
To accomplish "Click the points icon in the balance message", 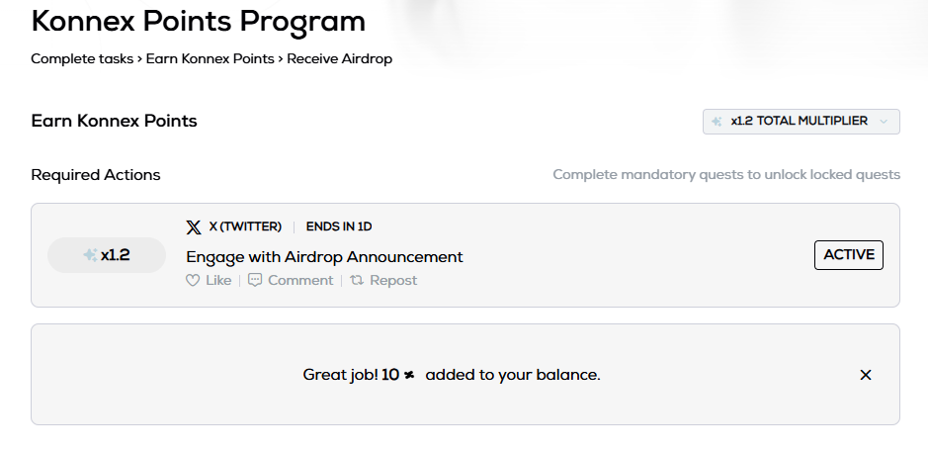I will coord(409,376).
